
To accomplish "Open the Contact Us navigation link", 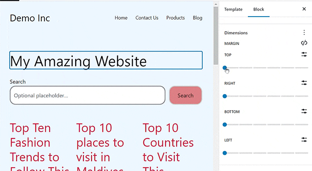I will (147, 18).
